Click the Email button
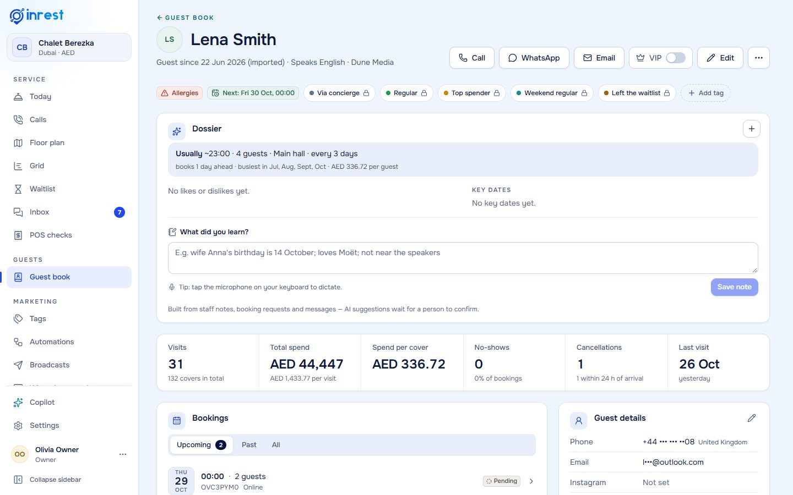793x495 pixels. coord(599,58)
